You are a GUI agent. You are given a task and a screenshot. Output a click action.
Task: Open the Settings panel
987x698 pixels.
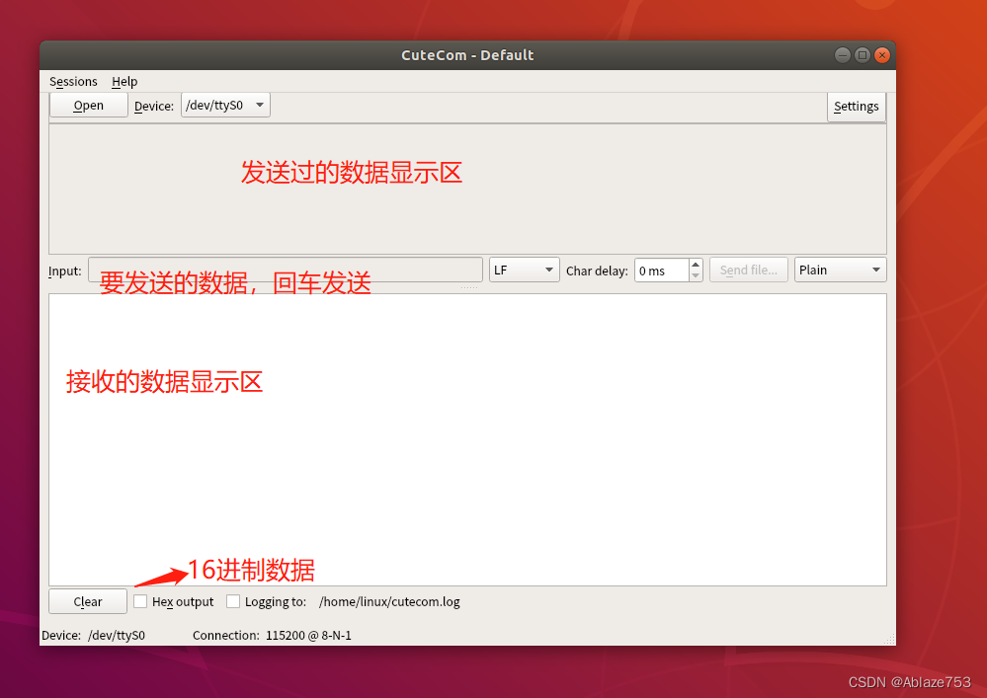856,106
